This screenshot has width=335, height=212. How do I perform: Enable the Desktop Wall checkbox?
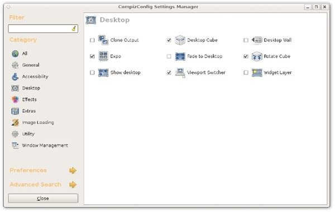pos(246,40)
